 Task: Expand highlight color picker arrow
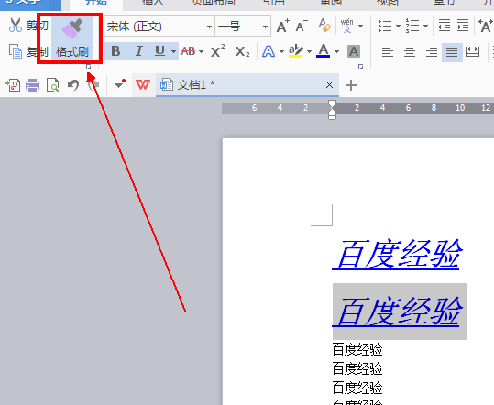coord(309,51)
